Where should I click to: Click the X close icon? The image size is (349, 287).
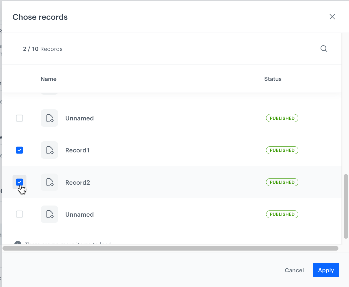click(332, 17)
